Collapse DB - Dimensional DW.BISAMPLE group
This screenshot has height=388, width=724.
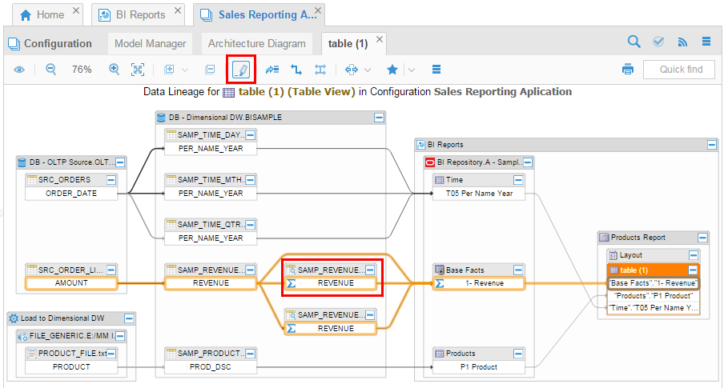379,118
